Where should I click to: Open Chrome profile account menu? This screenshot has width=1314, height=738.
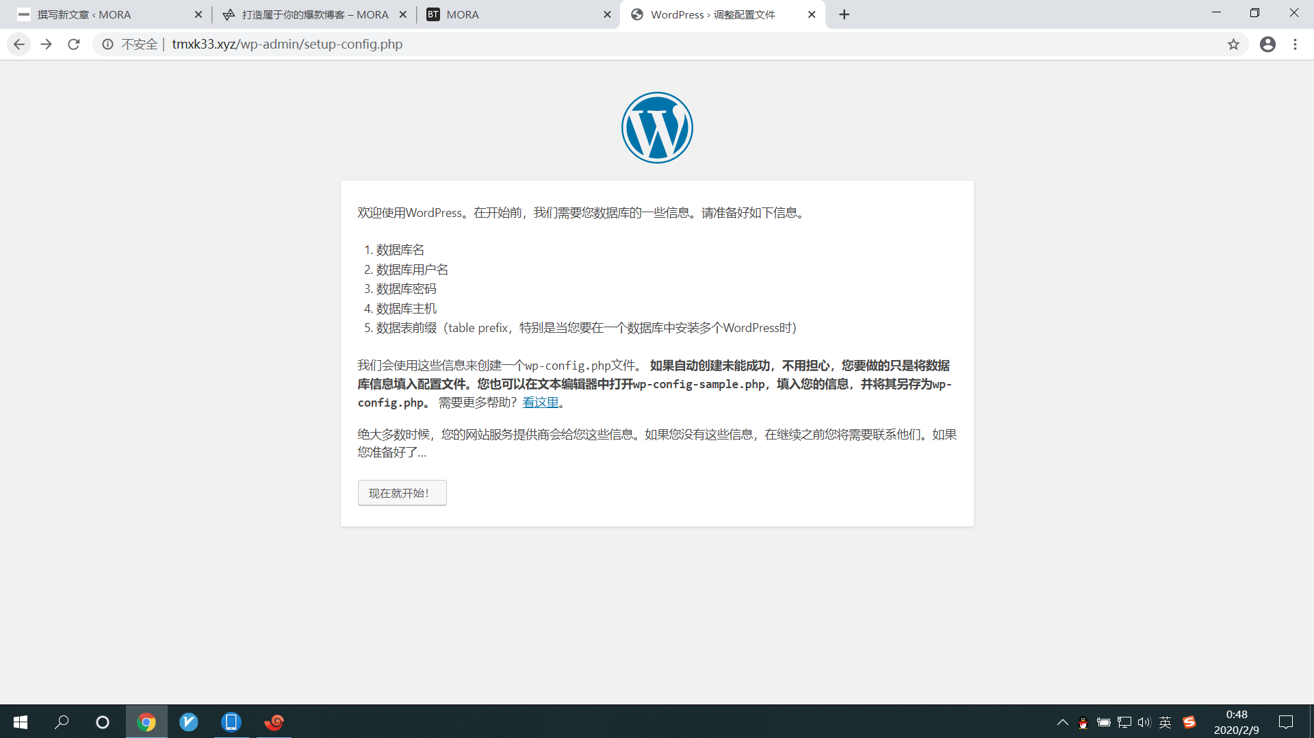coord(1267,44)
